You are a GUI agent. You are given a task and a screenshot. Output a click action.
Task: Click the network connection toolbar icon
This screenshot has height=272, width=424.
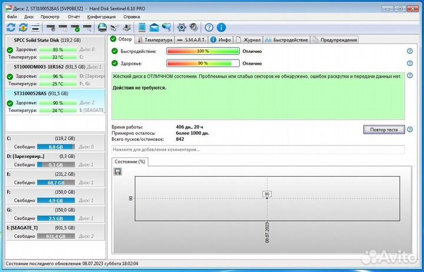tap(114, 27)
